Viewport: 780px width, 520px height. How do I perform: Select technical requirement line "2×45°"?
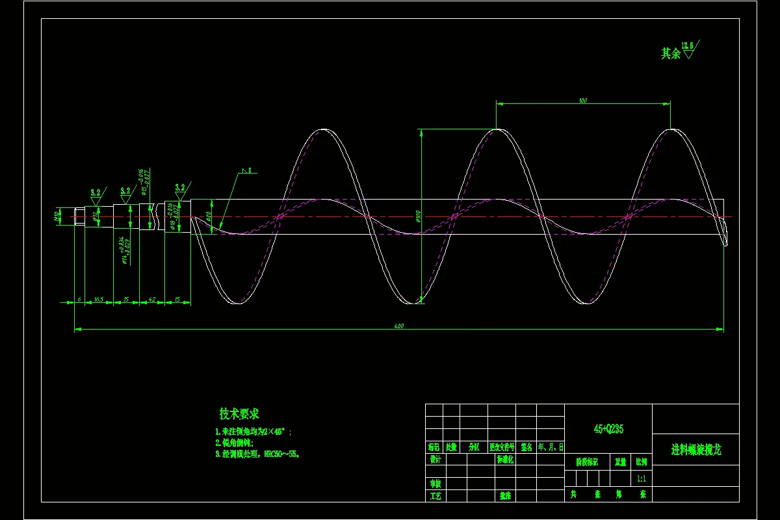coord(254,432)
